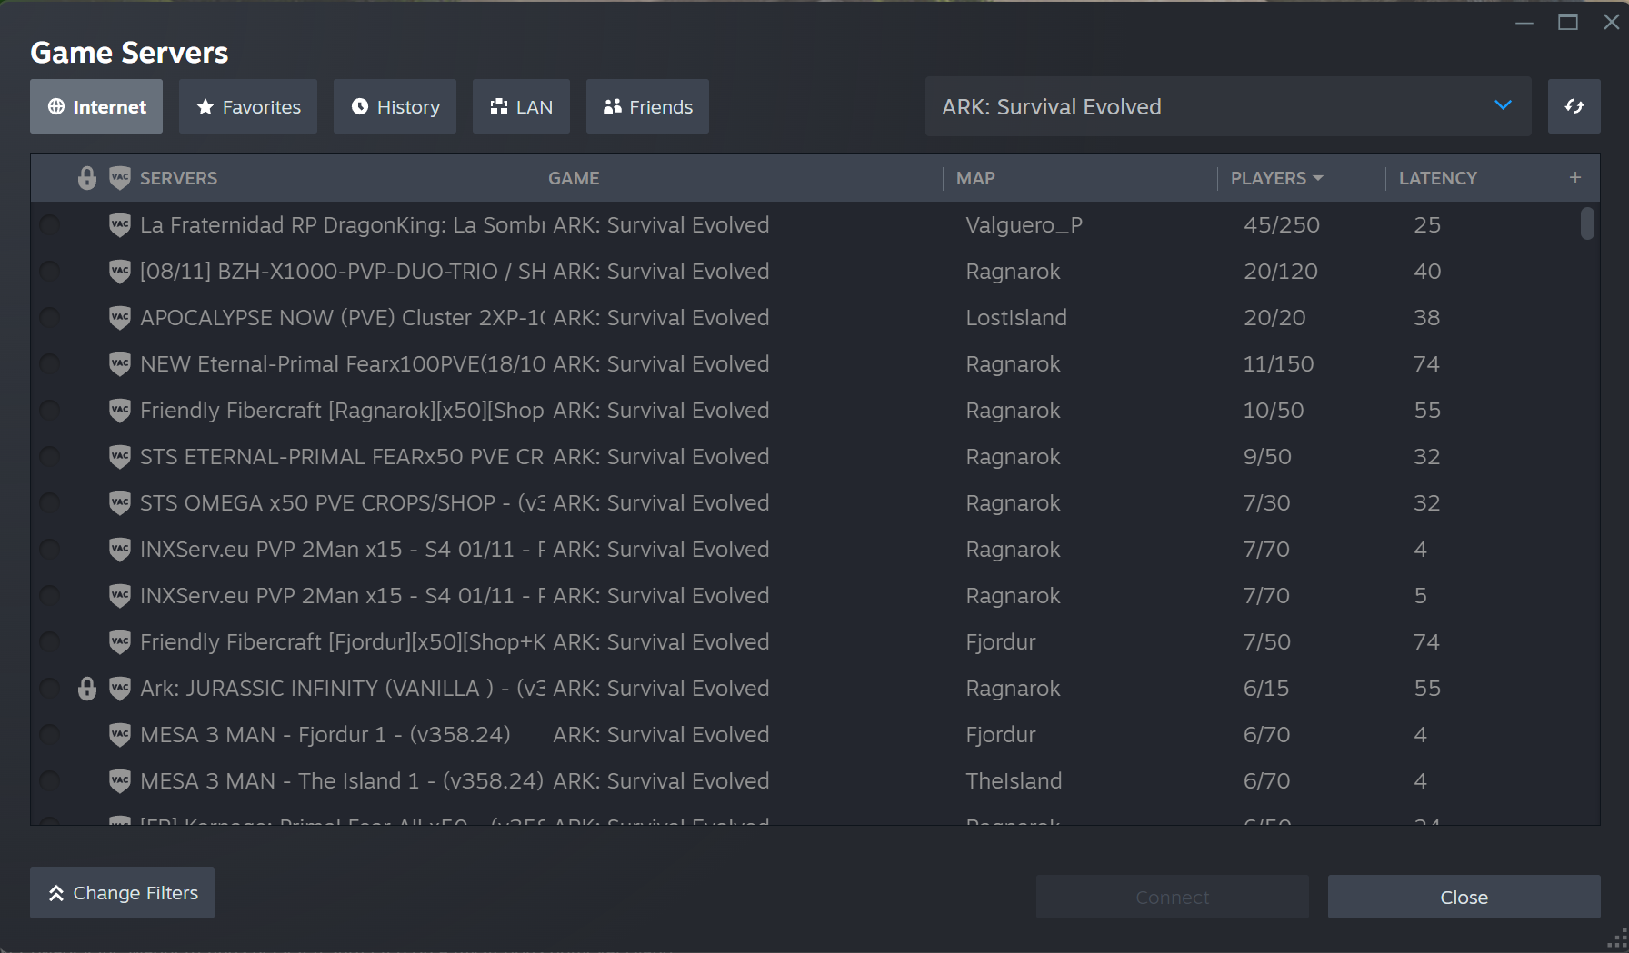Open the LAN tab

[521, 106]
